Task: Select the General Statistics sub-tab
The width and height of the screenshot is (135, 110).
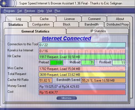Action: tap(35, 31)
